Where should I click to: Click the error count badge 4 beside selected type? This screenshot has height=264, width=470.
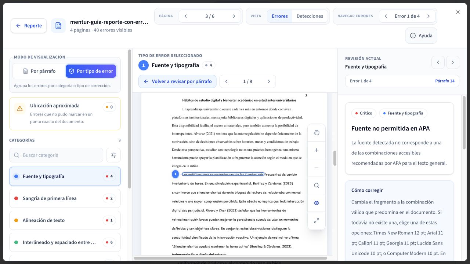209,65
